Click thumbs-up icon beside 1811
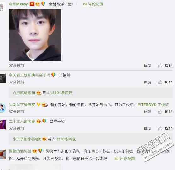 [160, 82]
